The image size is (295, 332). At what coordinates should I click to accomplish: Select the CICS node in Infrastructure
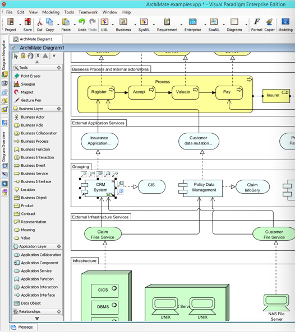click(x=104, y=291)
